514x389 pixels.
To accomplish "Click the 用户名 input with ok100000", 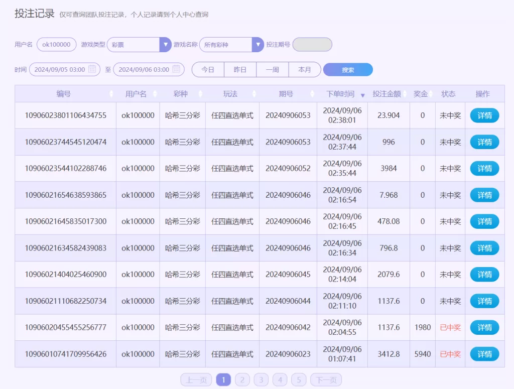I will [x=56, y=45].
